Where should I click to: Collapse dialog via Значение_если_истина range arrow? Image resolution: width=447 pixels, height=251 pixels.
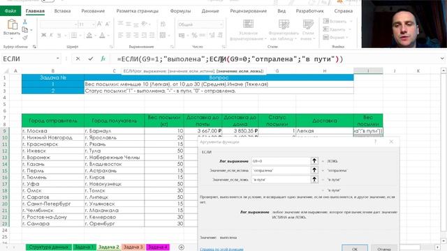314,170
